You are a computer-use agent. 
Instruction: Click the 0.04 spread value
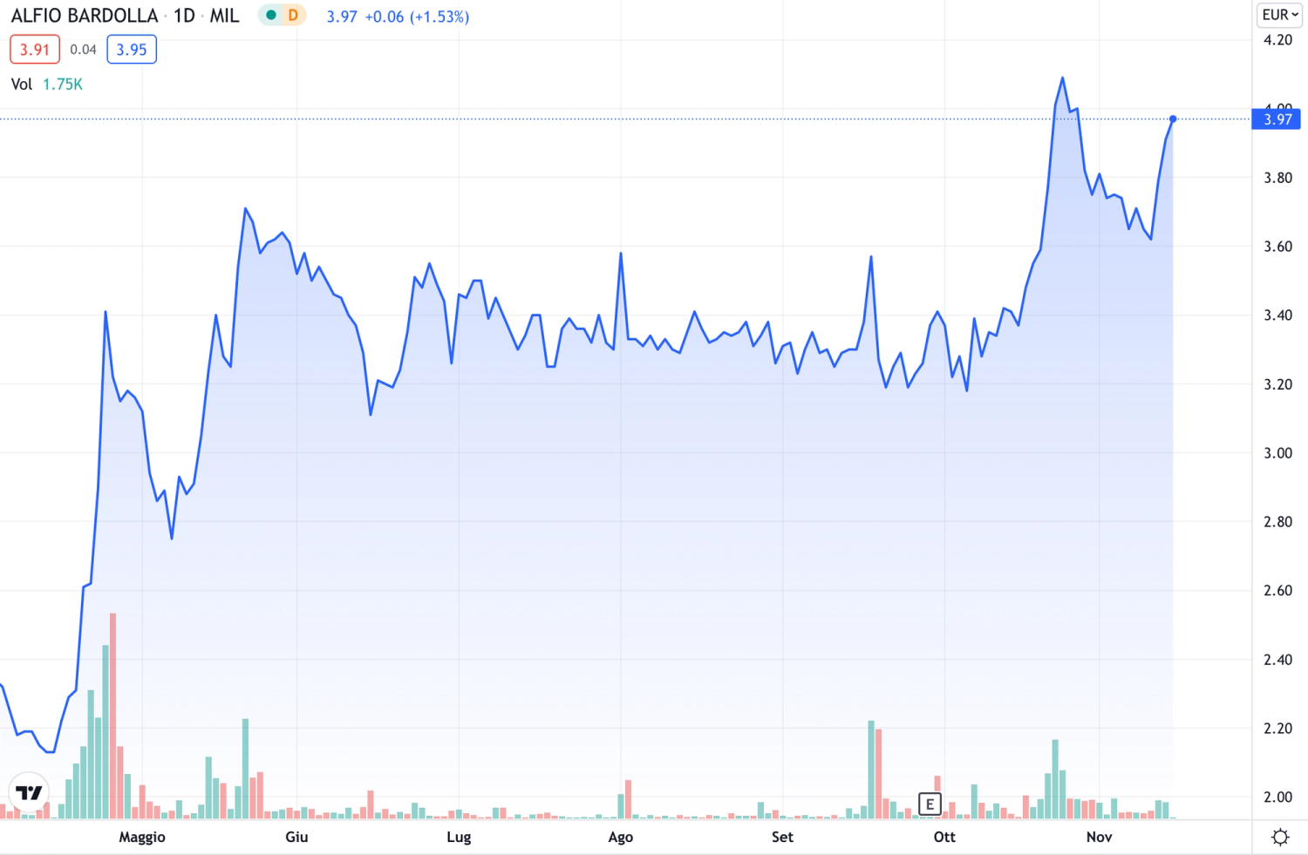(83, 50)
